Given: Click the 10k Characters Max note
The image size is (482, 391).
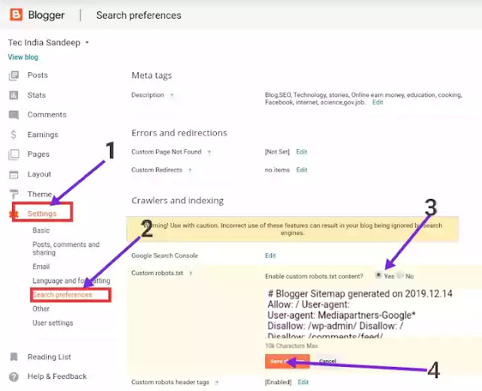Looking at the screenshot, I should (291, 346).
